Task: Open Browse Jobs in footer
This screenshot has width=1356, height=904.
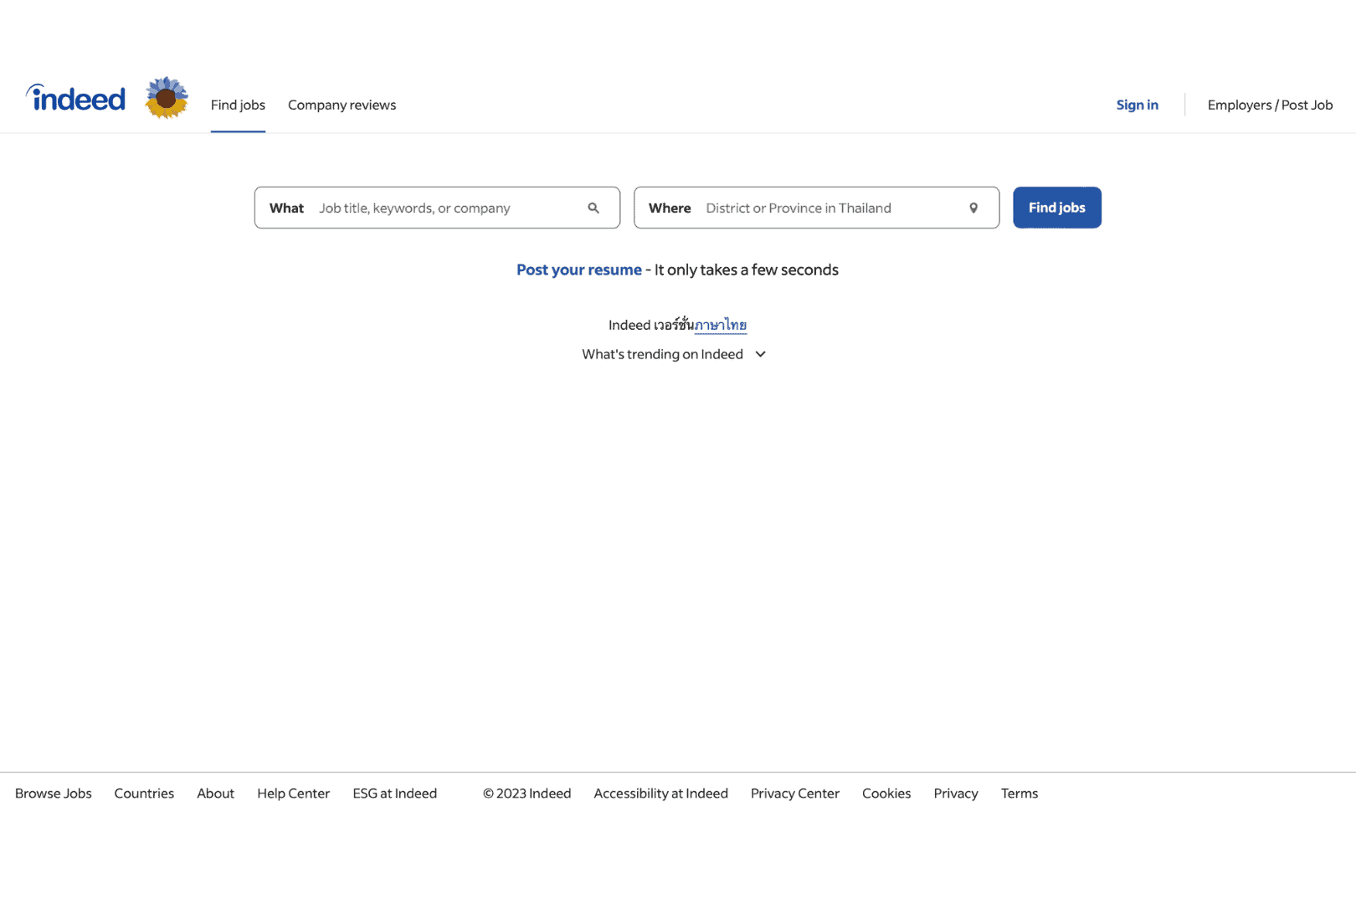Action: (54, 794)
